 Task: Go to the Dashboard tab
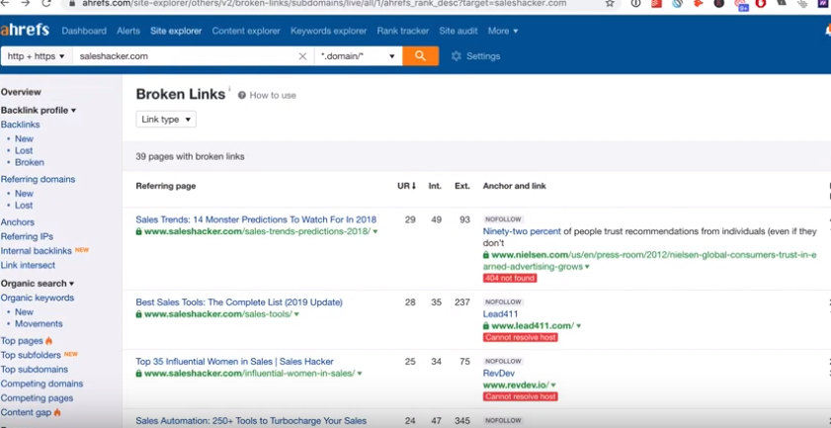(x=84, y=31)
